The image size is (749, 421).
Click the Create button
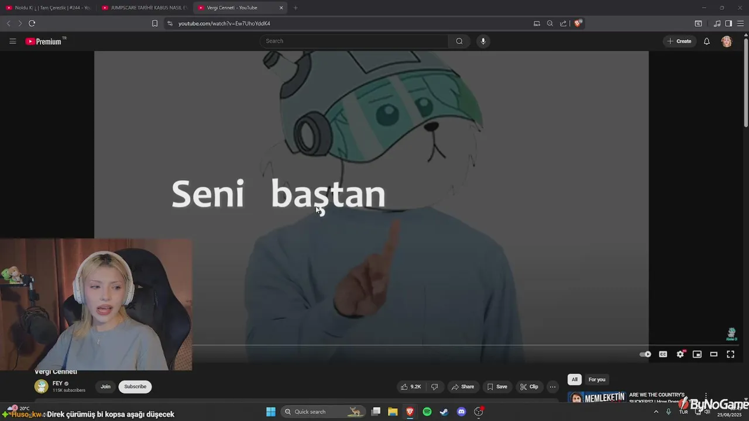point(679,41)
